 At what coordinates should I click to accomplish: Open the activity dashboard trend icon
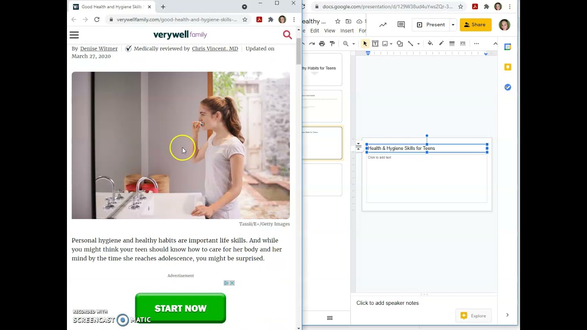click(x=383, y=25)
